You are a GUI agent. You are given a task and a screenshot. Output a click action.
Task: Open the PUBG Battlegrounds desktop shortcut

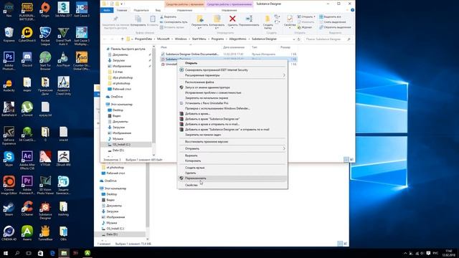tap(27, 11)
